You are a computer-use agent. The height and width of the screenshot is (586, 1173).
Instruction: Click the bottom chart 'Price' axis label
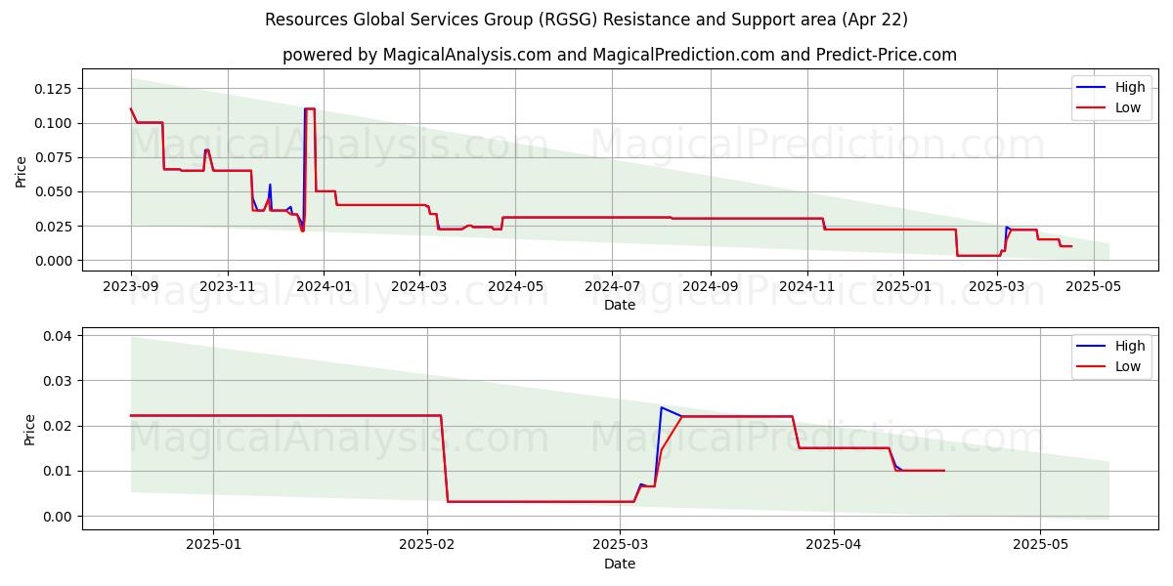[x=29, y=429]
